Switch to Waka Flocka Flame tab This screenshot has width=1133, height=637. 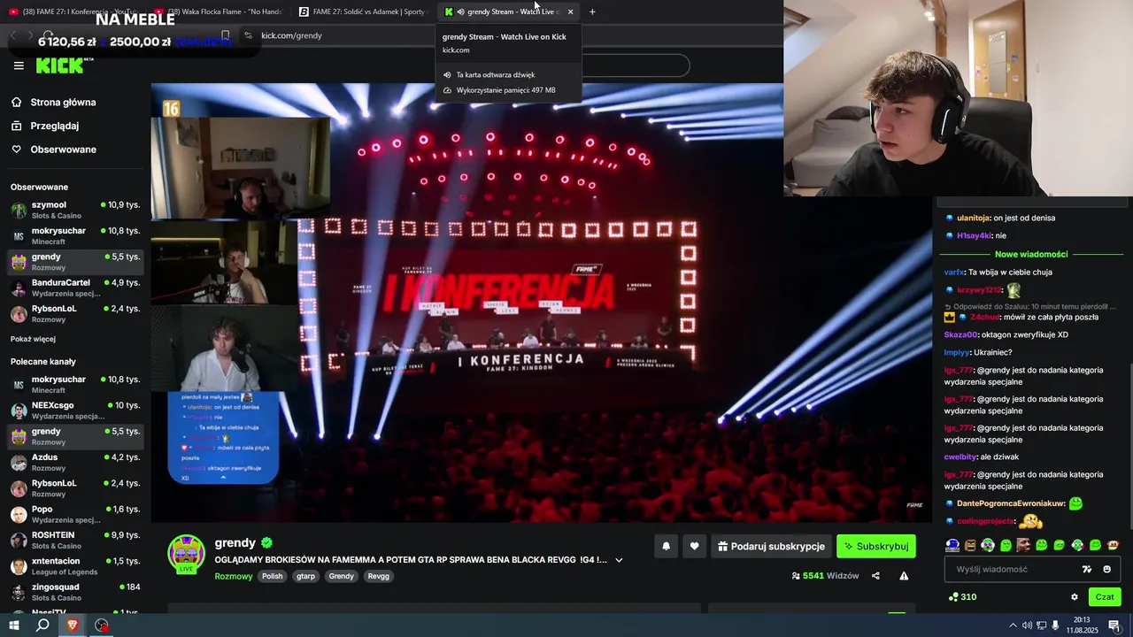coord(221,12)
